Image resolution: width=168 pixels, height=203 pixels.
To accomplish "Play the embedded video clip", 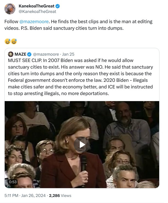I will pos(82,145).
